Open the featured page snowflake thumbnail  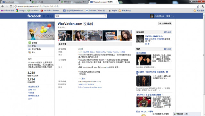point(140,39)
